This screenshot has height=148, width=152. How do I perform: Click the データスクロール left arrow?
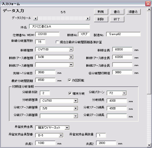pos(35,18)
